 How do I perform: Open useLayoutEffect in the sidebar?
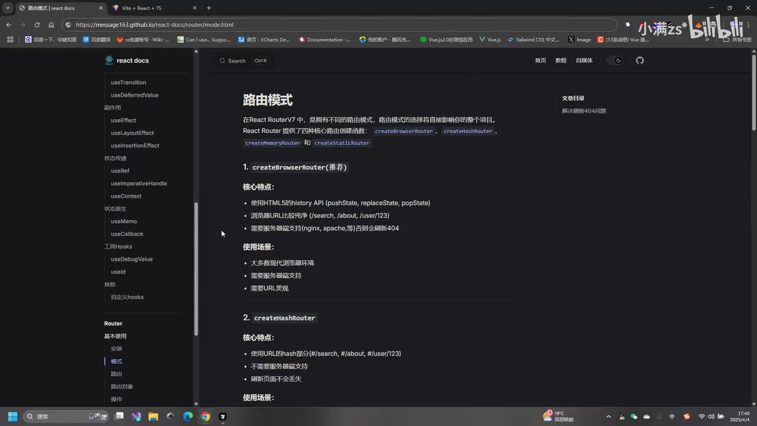(x=132, y=133)
